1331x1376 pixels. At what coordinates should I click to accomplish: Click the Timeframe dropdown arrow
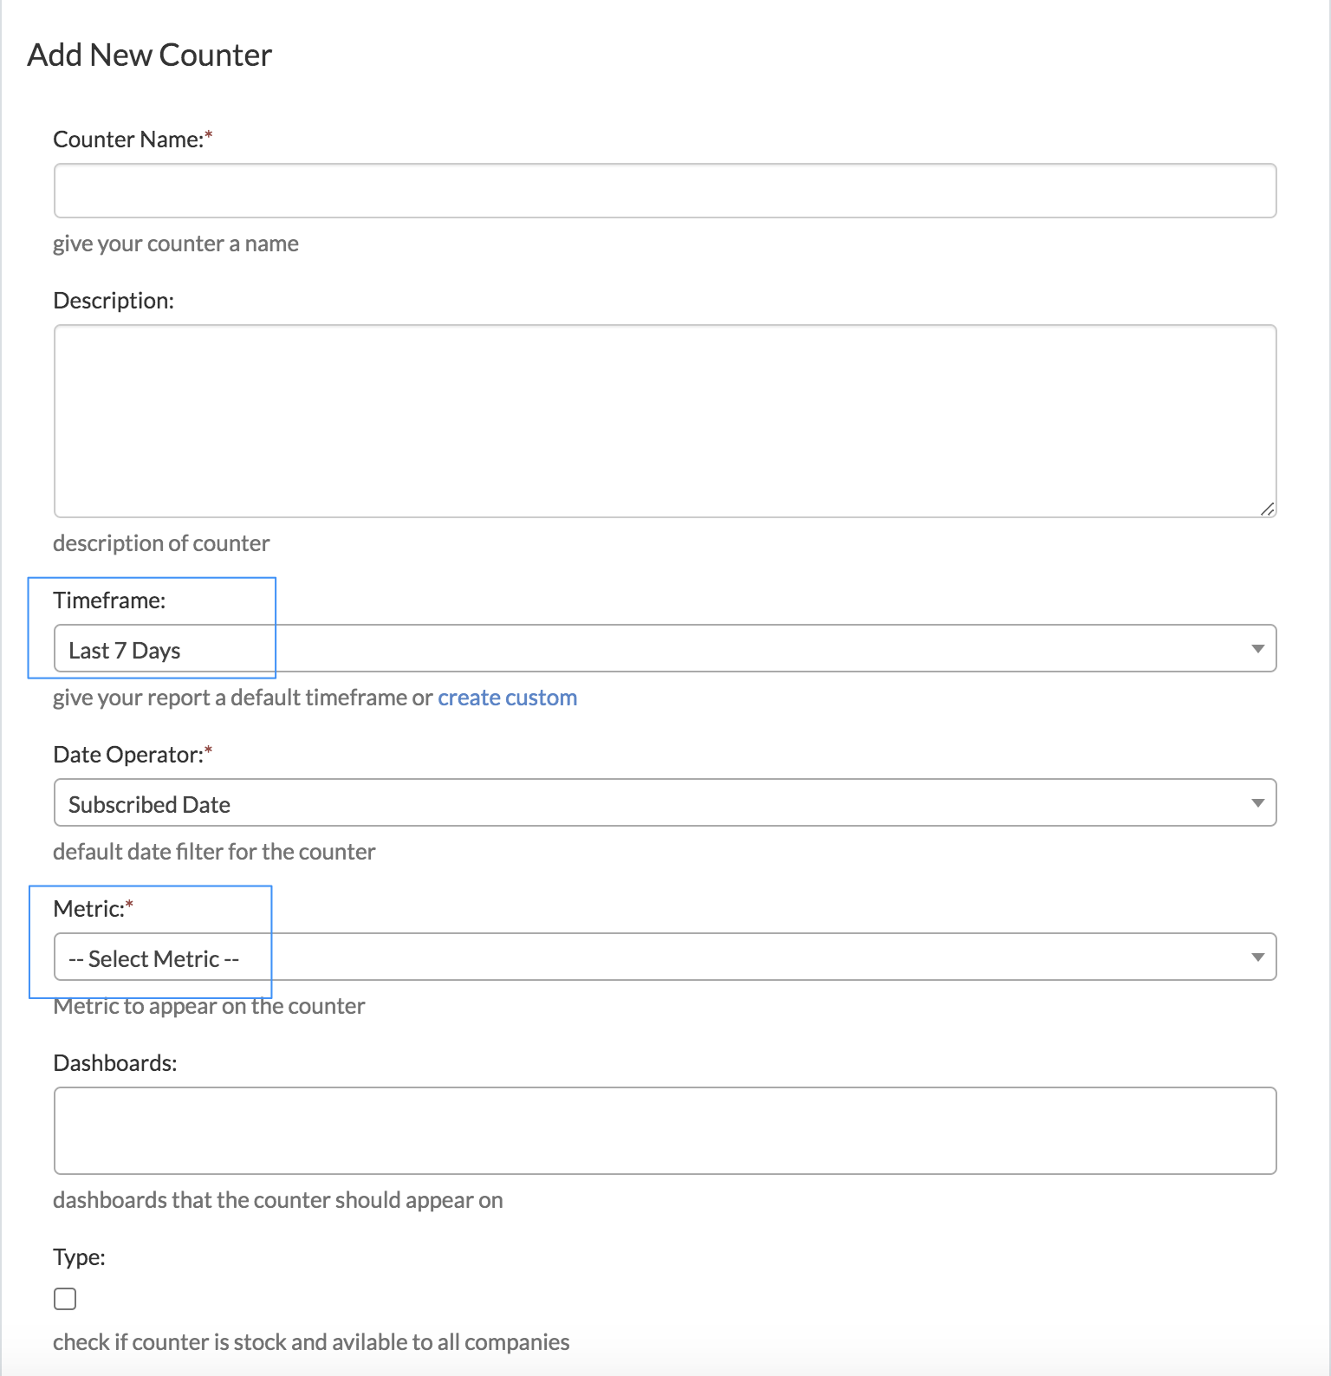1257,649
